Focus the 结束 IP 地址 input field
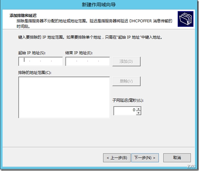 88,61
